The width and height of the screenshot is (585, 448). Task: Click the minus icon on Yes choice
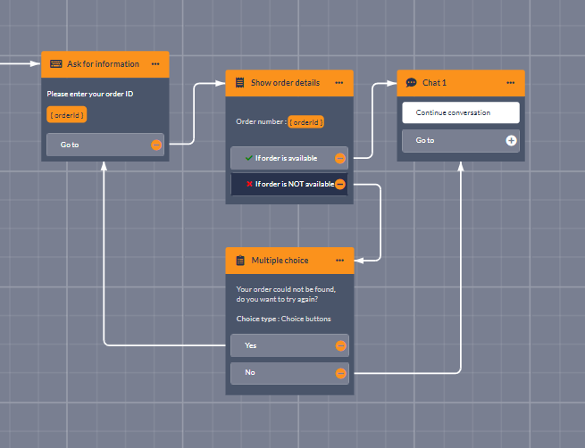pyautogui.click(x=340, y=345)
